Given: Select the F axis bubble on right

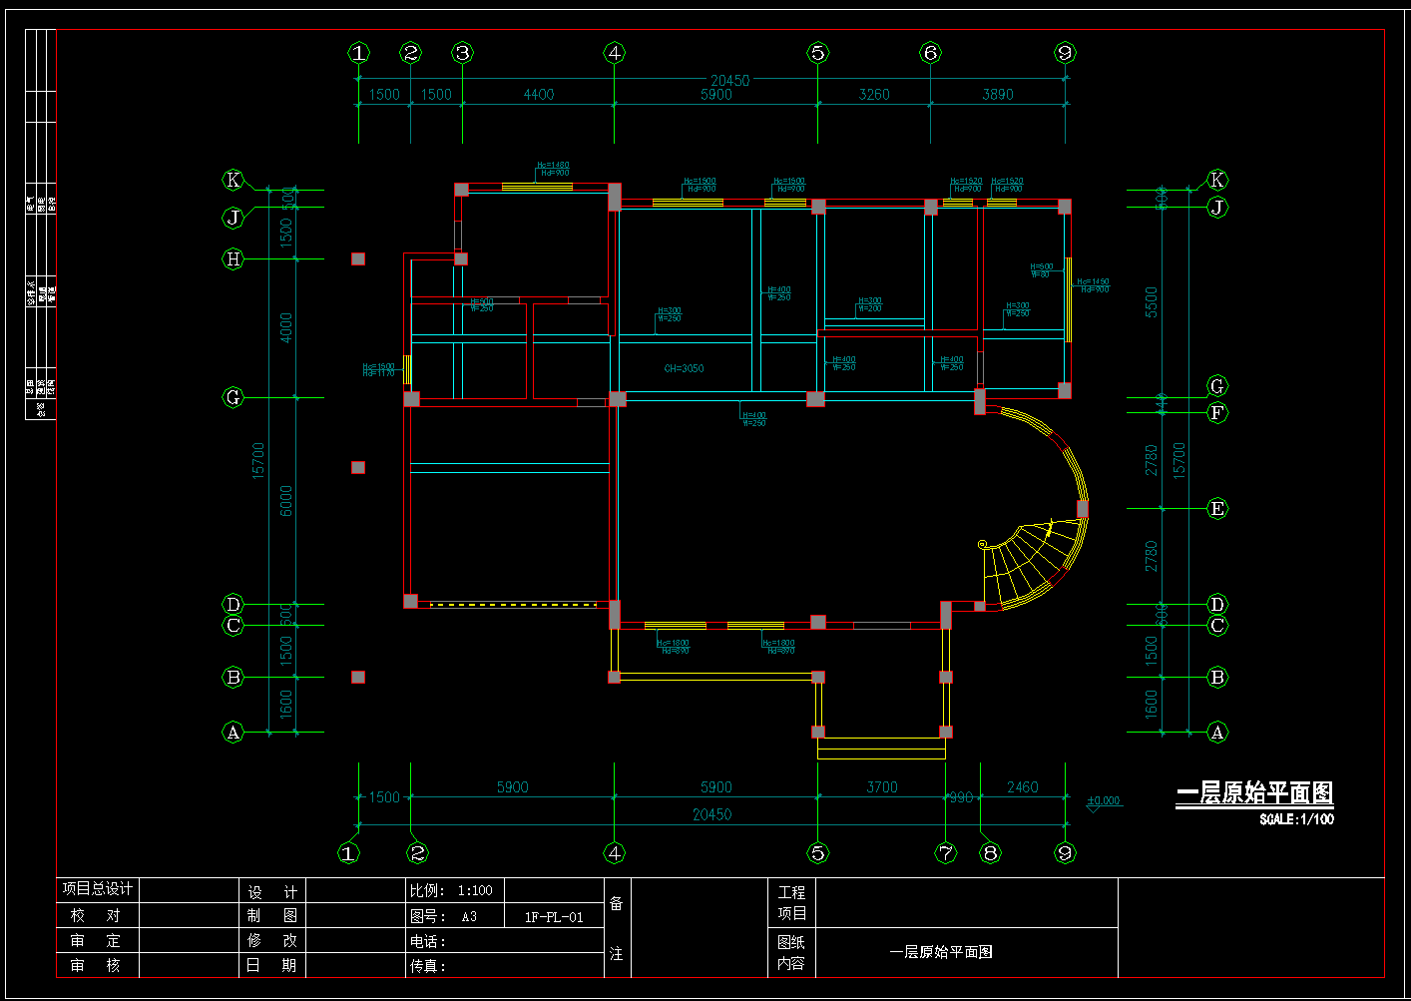Looking at the screenshot, I should point(1216,412).
